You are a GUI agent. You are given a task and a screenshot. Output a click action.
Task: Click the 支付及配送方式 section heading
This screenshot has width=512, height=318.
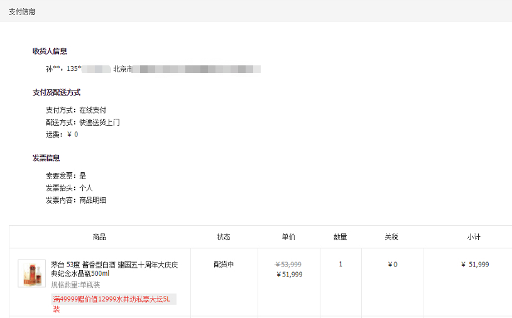[57, 92]
